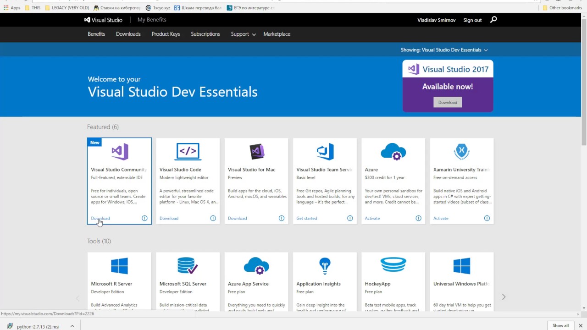Viewport: 587px width, 330px height.
Task: Click the Visual Studio Community product icon
Action: point(119,151)
